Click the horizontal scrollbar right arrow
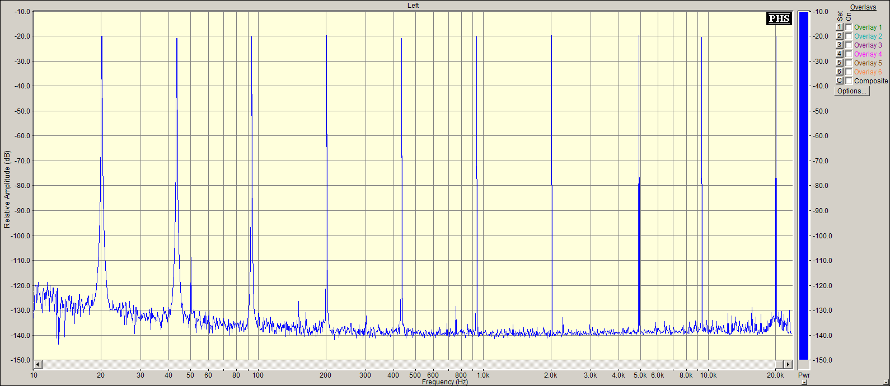The image size is (890, 386). [x=788, y=365]
